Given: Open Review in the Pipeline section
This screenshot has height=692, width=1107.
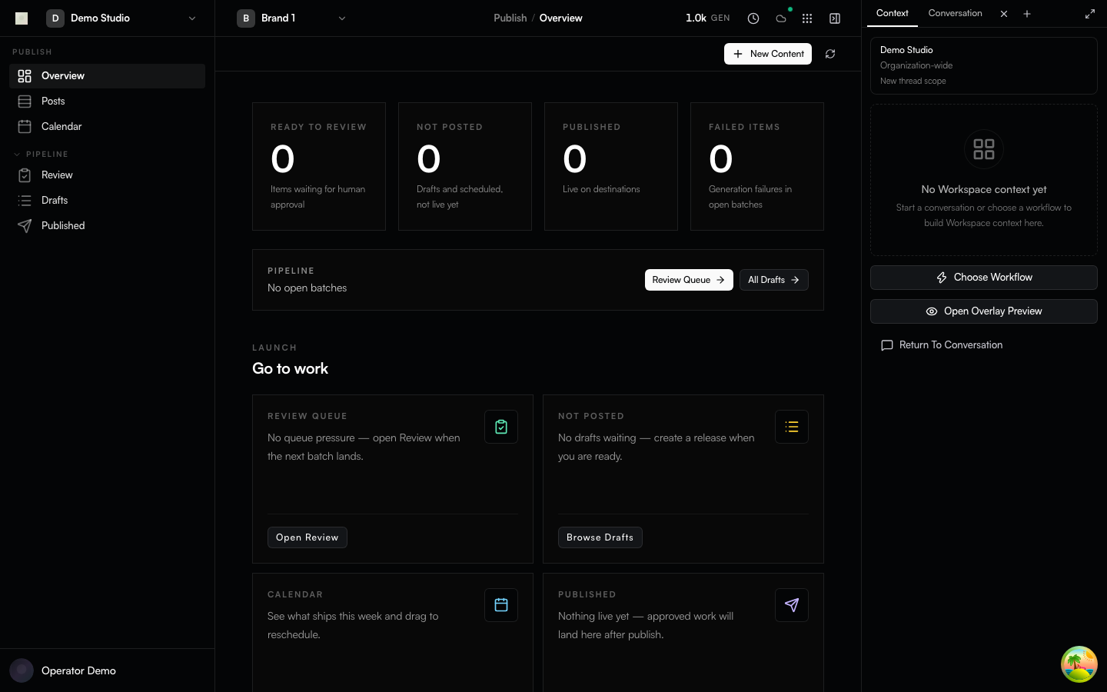Looking at the screenshot, I should (108, 175).
